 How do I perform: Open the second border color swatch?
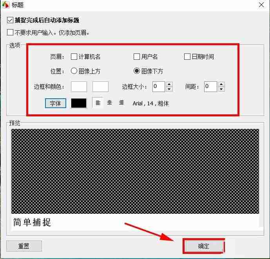[100, 87]
